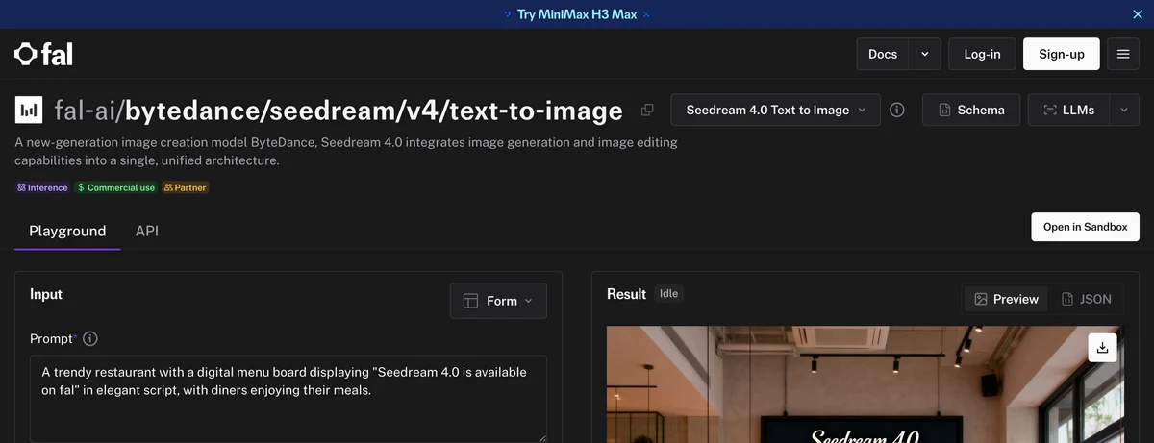Open the fal logo home link
The width and height of the screenshot is (1154, 443).
coord(43,54)
